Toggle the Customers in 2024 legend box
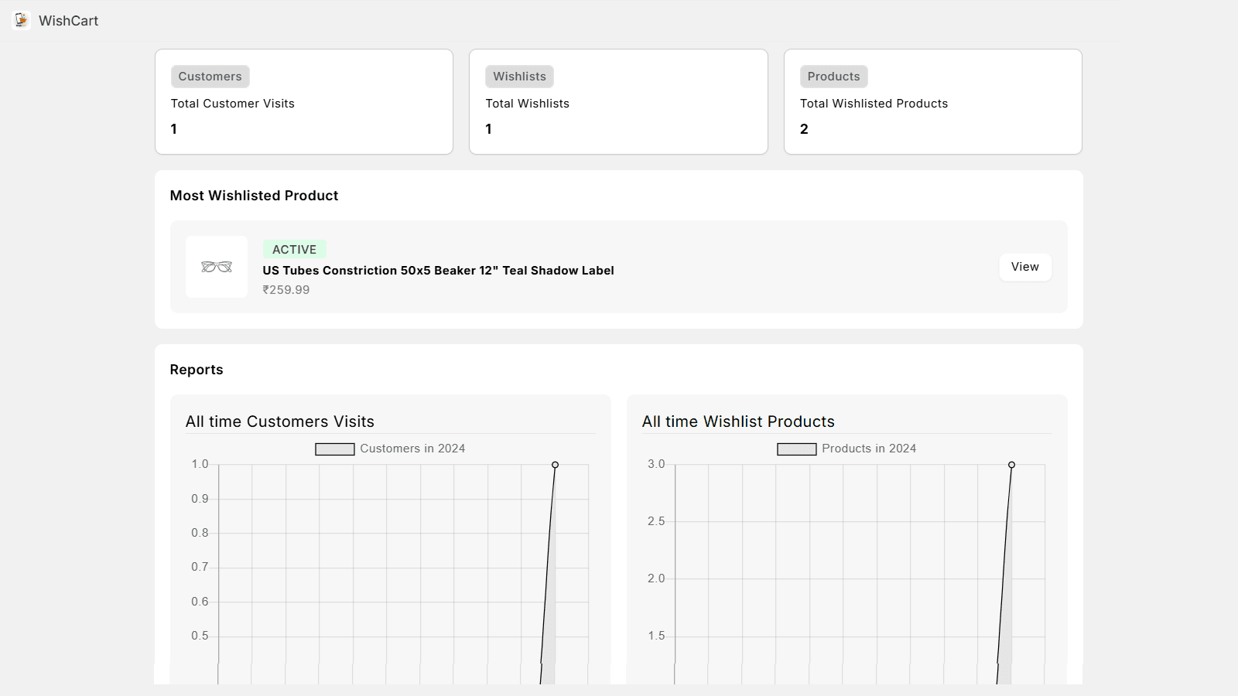Screen dimensions: 1238x696 pyautogui.click(x=334, y=449)
